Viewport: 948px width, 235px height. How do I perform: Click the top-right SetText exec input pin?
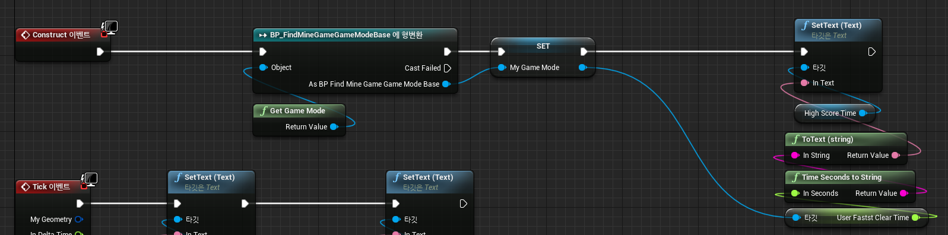click(804, 52)
